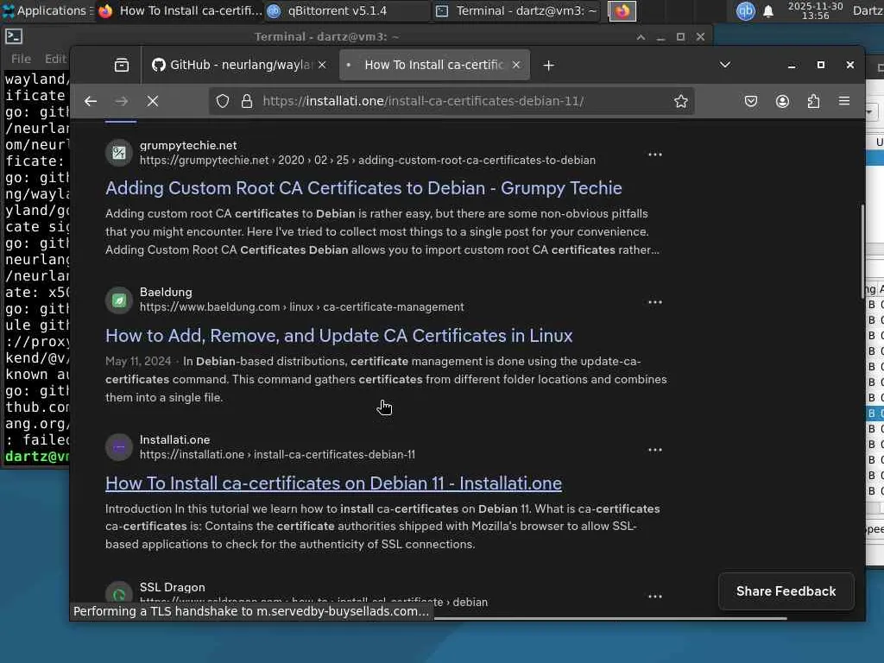Click the padlock site info icon

tap(246, 102)
